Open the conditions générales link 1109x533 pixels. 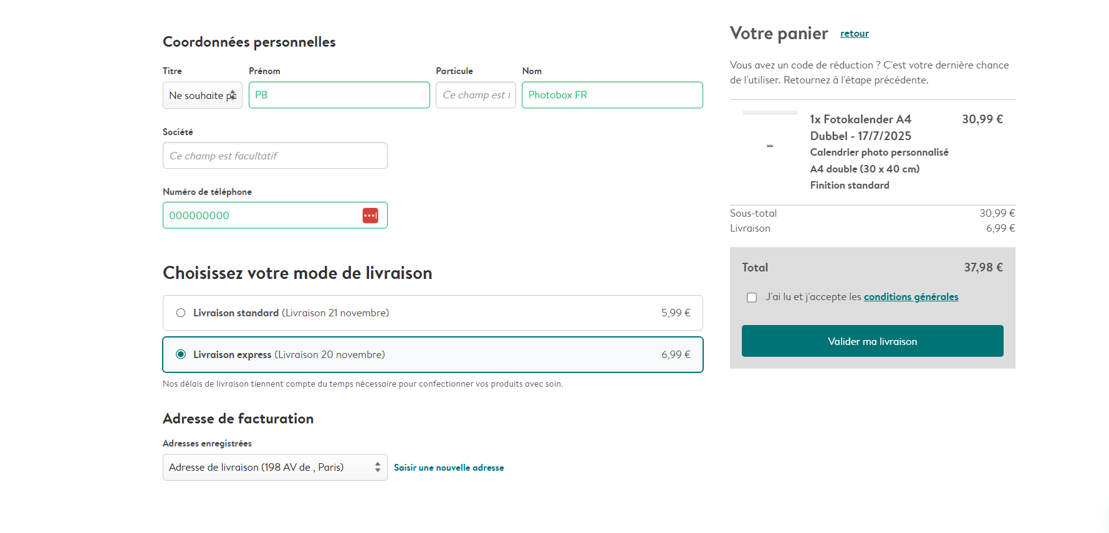(911, 296)
